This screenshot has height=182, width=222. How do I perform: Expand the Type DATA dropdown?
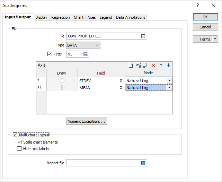click(97, 45)
